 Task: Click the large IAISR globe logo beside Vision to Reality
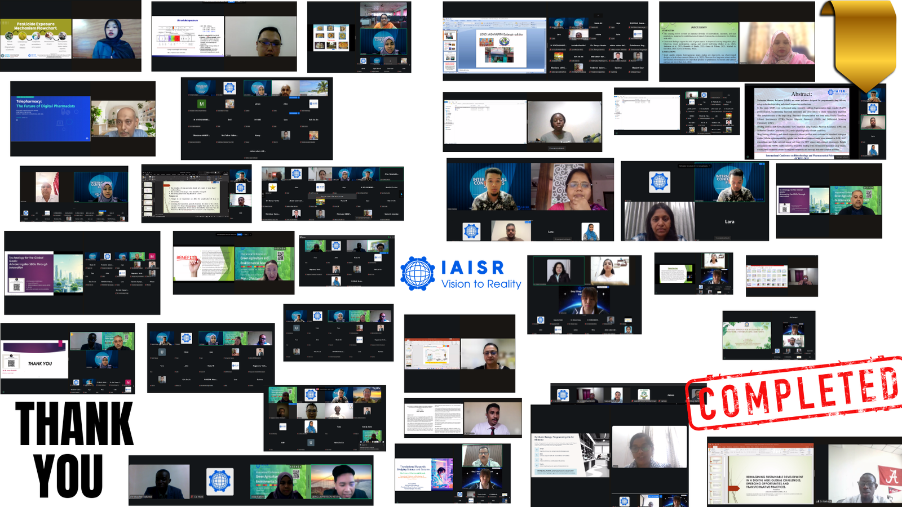coord(417,274)
